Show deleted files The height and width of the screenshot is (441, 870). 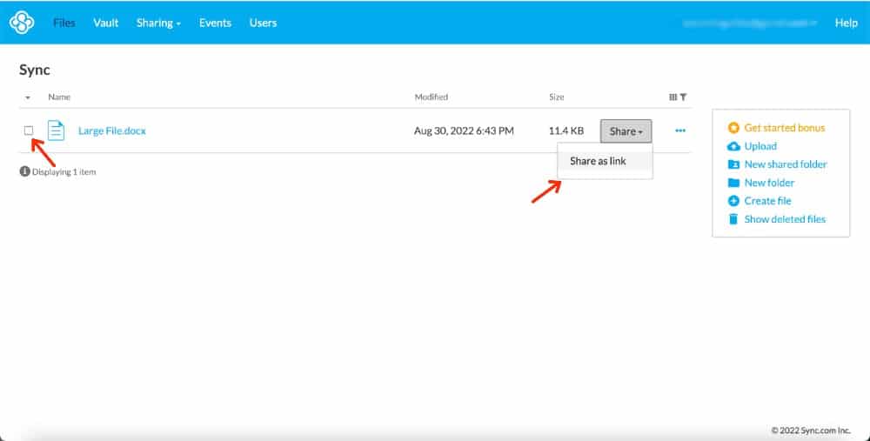click(x=785, y=219)
